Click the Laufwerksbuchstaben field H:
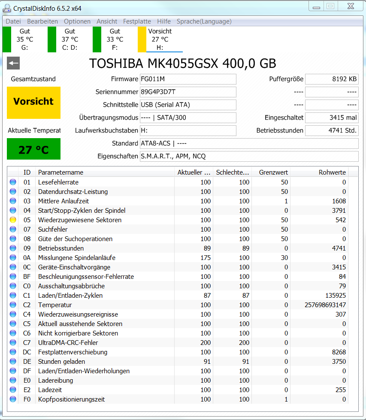Screen dimensions: 366x420 coord(188,130)
